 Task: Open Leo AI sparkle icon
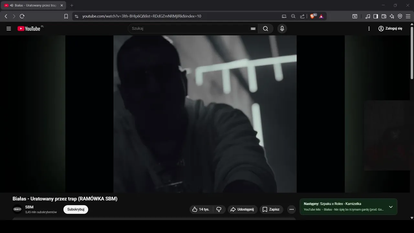point(392,16)
